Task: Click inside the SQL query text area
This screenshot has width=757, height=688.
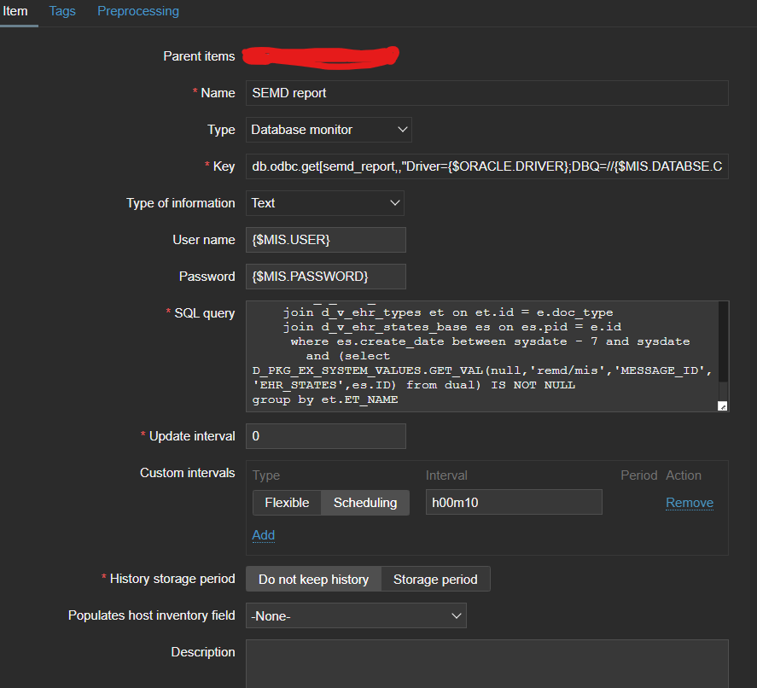Action: (482, 356)
